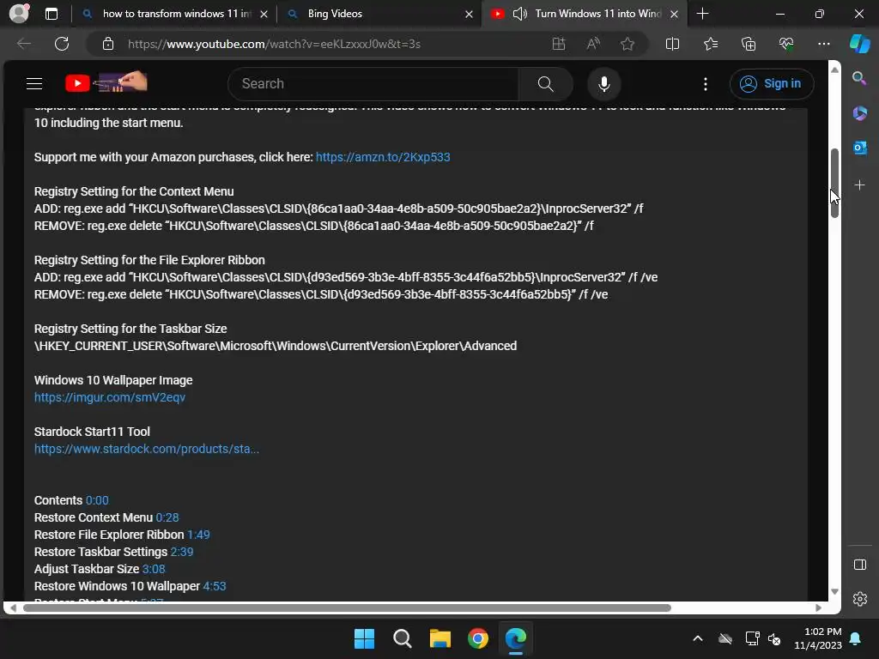This screenshot has height=659, width=879.
Task: Open the Windows Start menu
Action: (x=364, y=638)
